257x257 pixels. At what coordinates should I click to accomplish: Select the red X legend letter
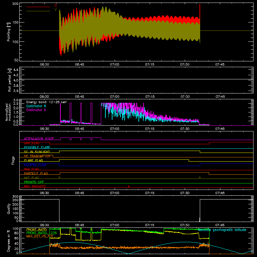56,6
